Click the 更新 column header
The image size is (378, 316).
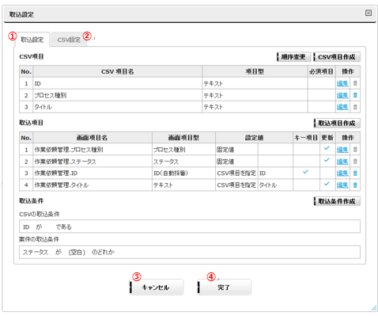point(327,138)
